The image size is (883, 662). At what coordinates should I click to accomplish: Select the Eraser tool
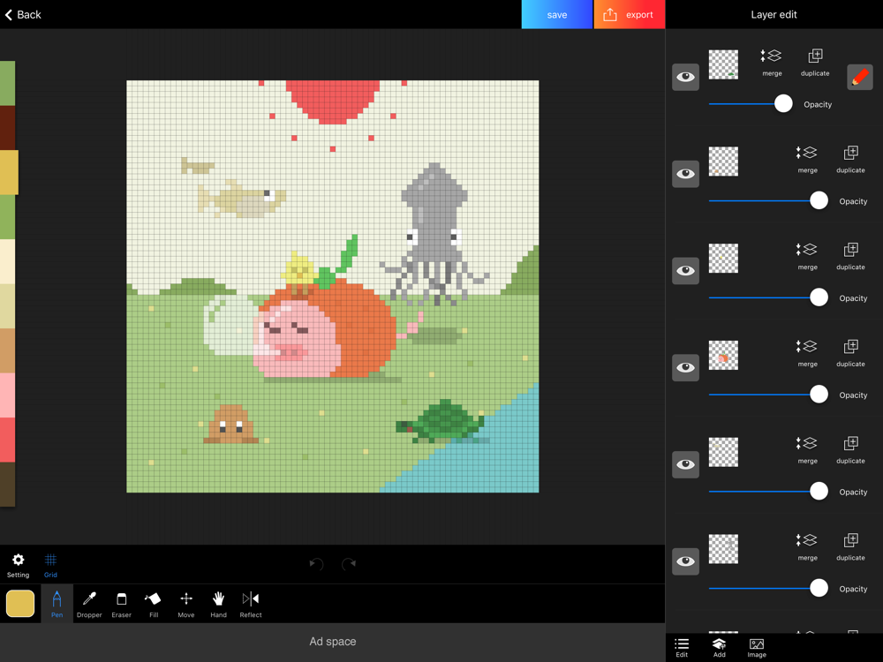pyautogui.click(x=122, y=603)
